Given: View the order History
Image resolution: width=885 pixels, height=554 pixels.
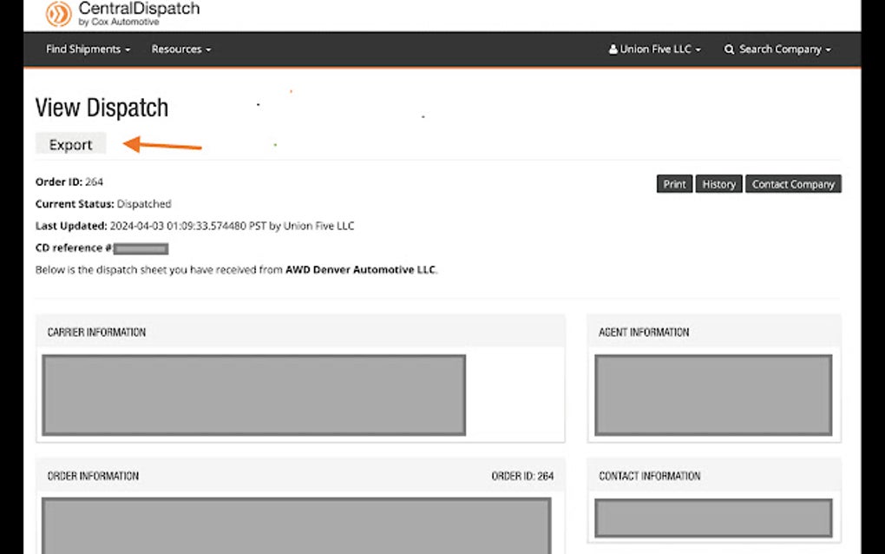Looking at the screenshot, I should point(718,183).
